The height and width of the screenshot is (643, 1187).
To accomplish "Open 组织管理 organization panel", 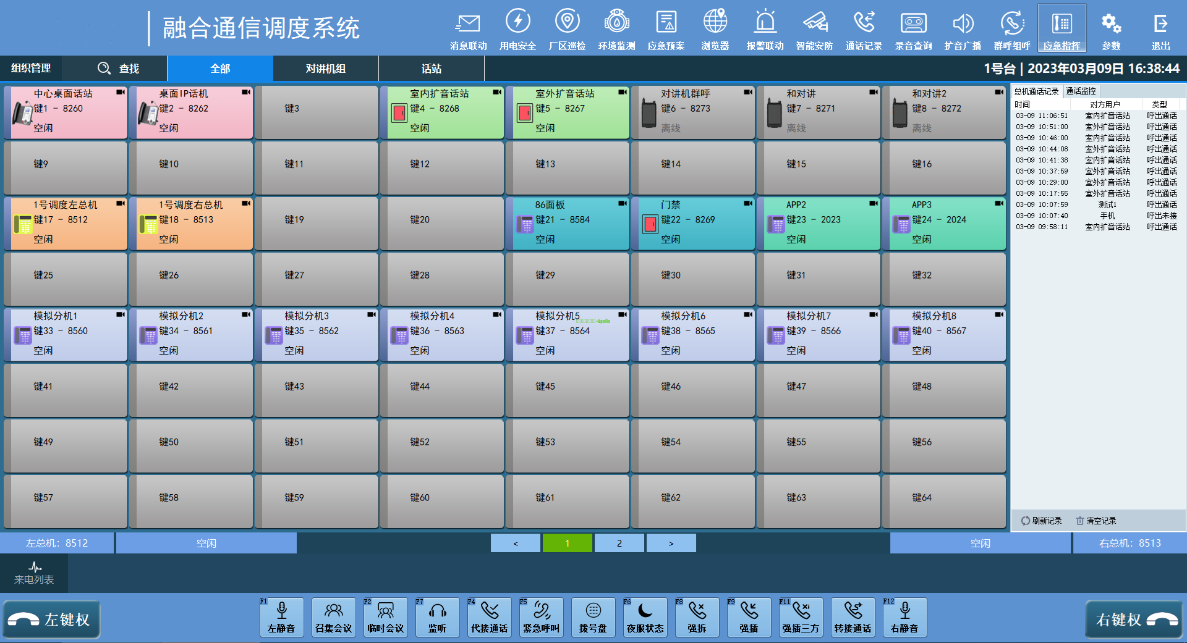I will pos(31,69).
